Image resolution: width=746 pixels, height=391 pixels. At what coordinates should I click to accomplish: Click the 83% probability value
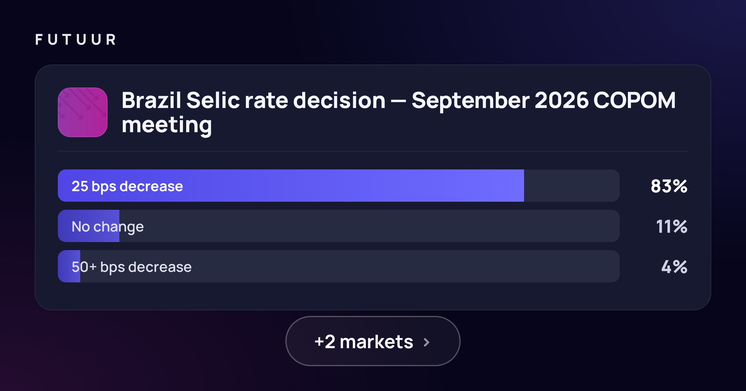coord(669,186)
